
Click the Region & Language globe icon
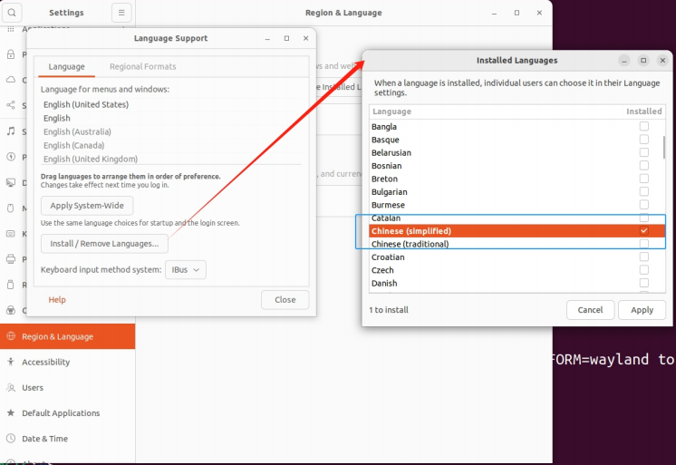[x=11, y=336]
